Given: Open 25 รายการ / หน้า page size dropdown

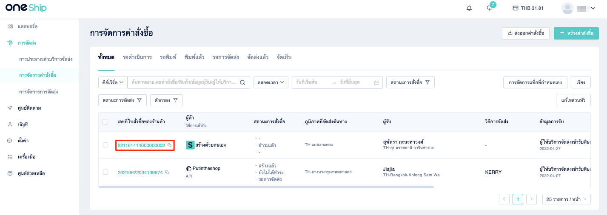Looking at the screenshot, I should click(x=567, y=199).
